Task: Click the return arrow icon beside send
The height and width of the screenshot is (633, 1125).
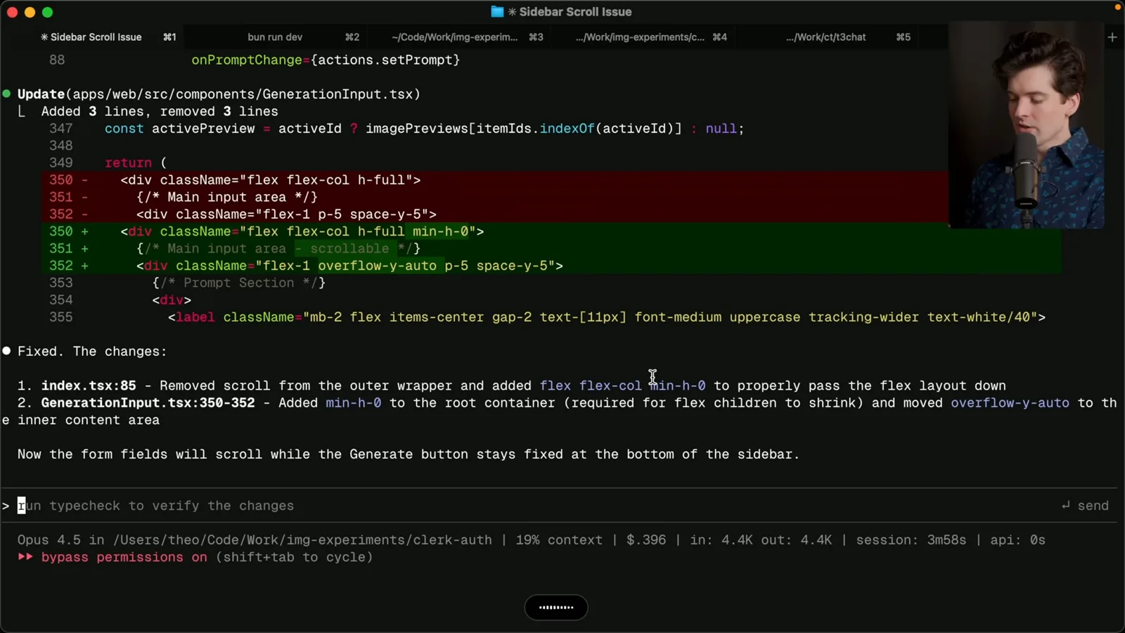Action: click(x=1066, y=505)
